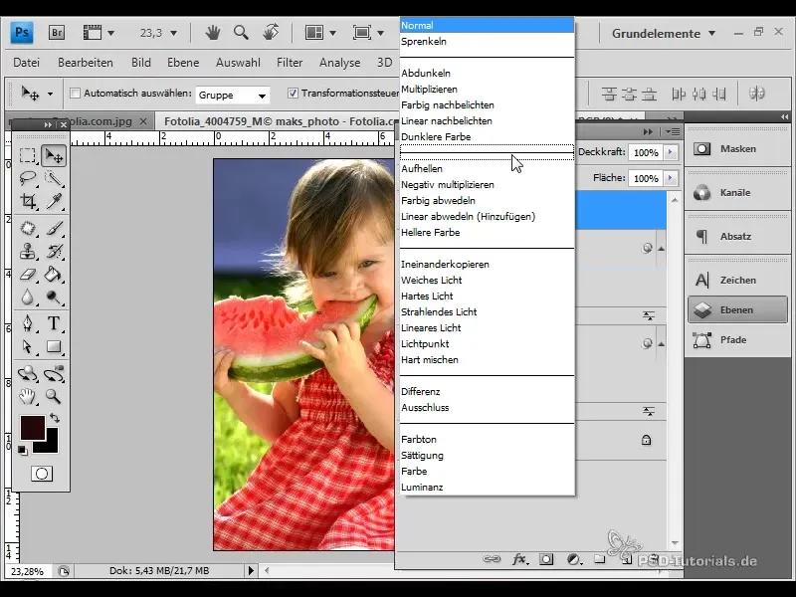
Task: Click the status bar zoom field 23,28%
Action: pos(28,571)
